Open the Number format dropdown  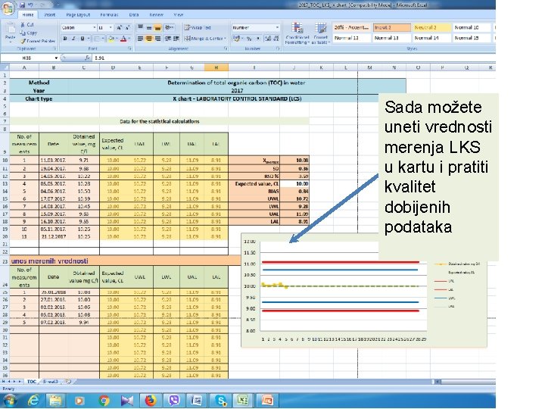[277, 27]
